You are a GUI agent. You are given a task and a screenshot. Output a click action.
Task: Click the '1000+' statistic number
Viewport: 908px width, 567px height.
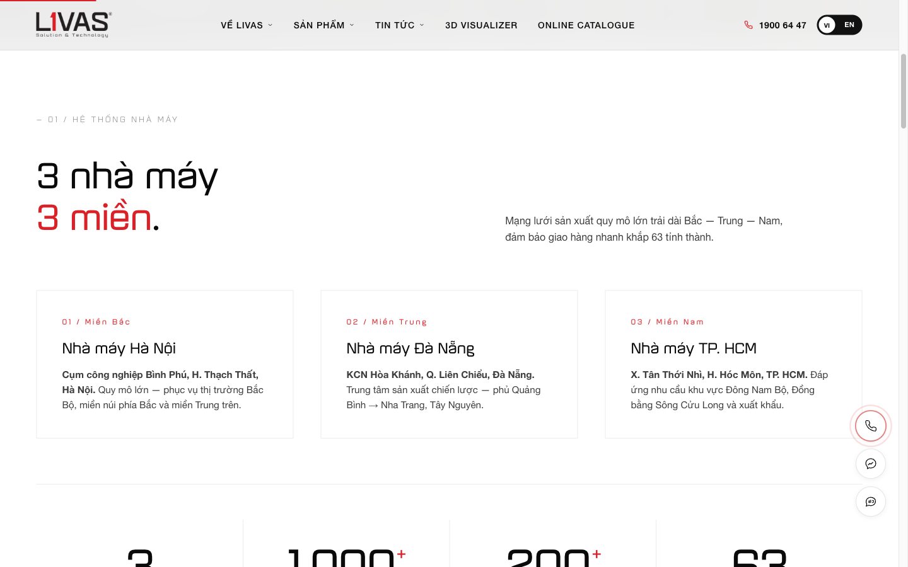pyautogui.click(x=346, y=558)
